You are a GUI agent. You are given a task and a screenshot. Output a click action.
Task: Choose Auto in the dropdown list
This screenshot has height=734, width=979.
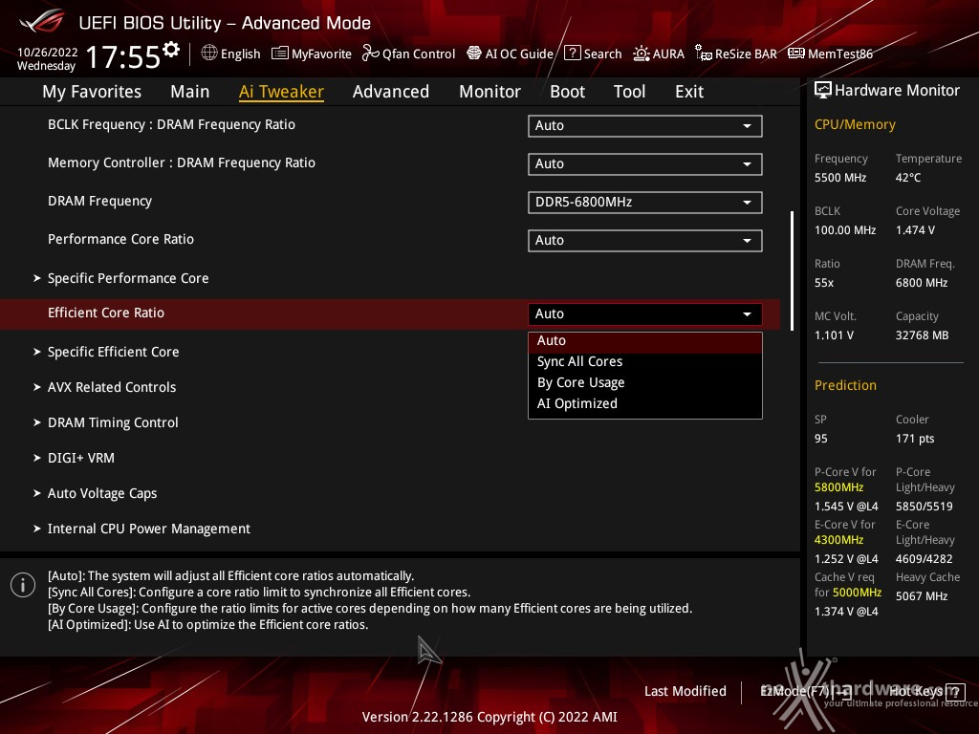pyautogui.click(x=645, y=341)
